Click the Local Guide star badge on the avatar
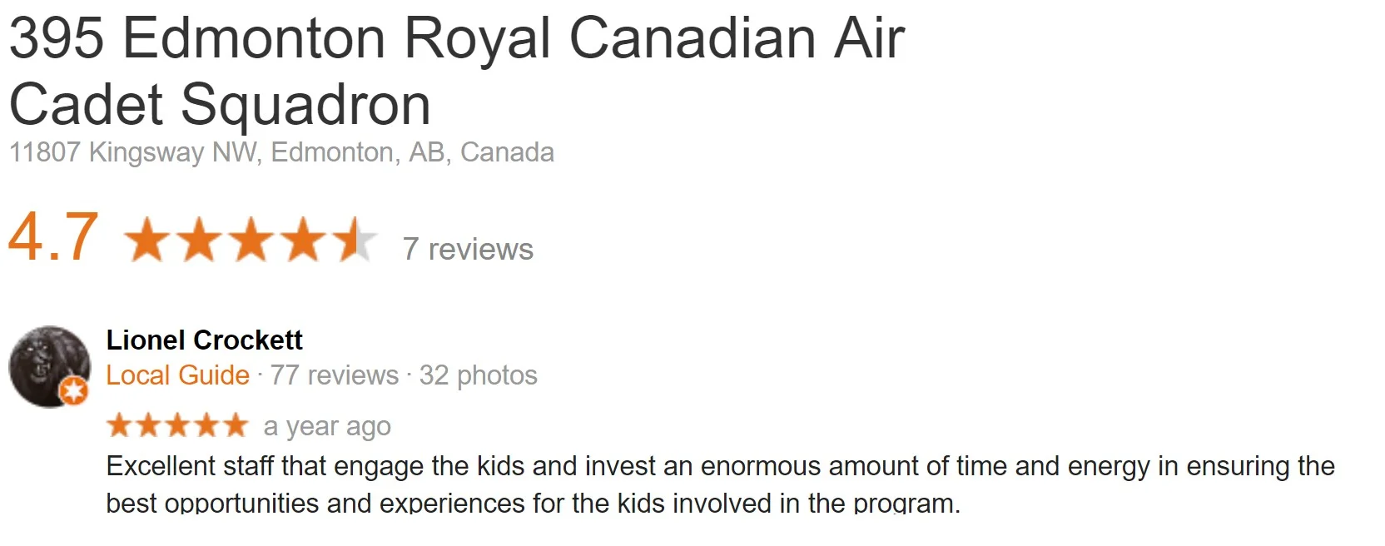The image size is (1385, 546). pos(75,390)
